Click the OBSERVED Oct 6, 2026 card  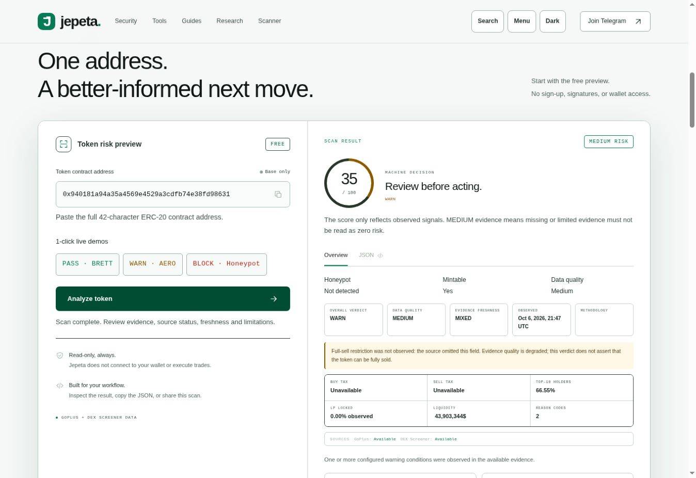point(542,320)
